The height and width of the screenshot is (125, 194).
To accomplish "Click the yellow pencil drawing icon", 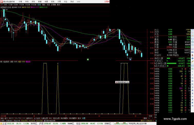I will pos(192,61).
